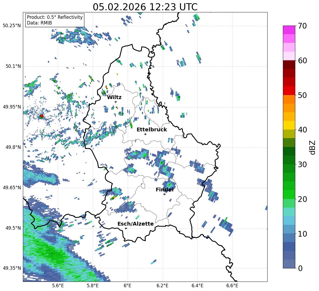Click the 50.25°N latitude label
Image resolution: width=319 pixels, height=291 pixels.
pyautogui.click(x=12, y=26)
